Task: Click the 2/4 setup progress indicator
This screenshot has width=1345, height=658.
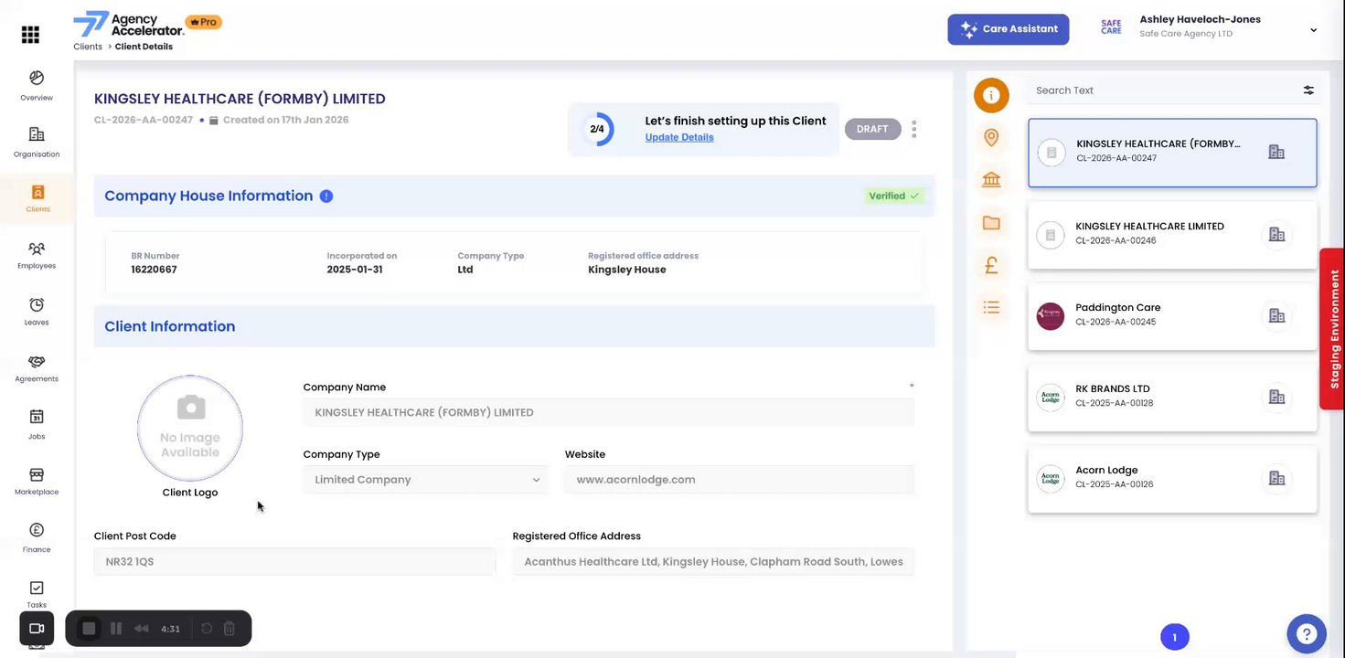Action: tap(597, 129)
